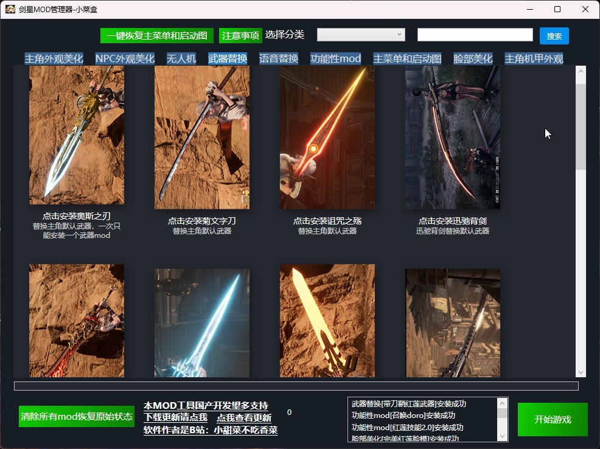Image resolution: width=600 pixels, height=449 pixels.
Task: Click the 点击安装诅咒之殇 install label
Action: pos(327,221)
